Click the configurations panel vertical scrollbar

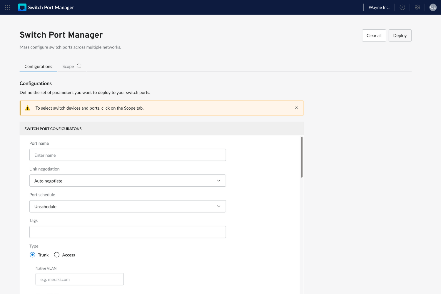302,157
